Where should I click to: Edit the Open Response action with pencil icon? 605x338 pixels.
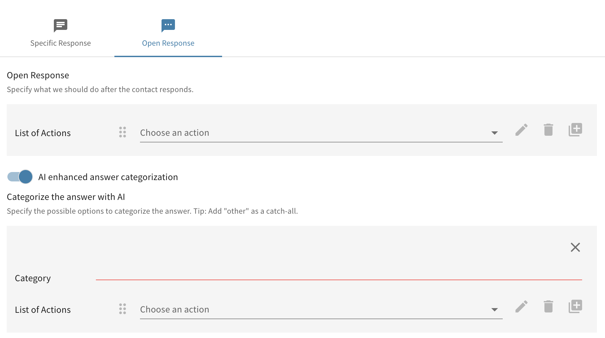521,130
